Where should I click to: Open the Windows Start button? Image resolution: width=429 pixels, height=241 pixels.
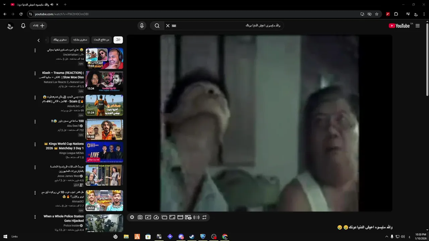coord(5,237)
